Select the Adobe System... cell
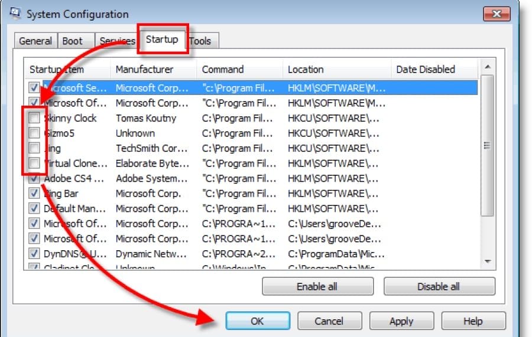This screenshot has width=532, height=337. pyautogui.click(x=151, y=178)
